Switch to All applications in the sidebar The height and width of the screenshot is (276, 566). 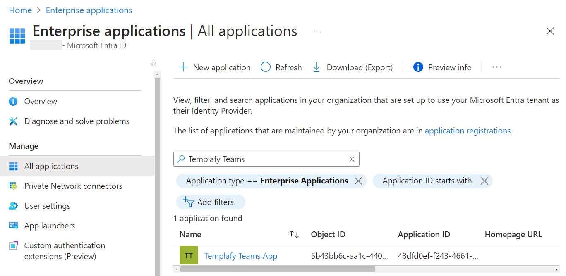click(x=51, y=166)
